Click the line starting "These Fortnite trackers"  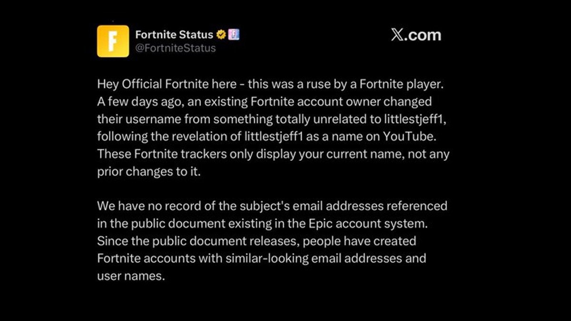(x=273, y=154)
